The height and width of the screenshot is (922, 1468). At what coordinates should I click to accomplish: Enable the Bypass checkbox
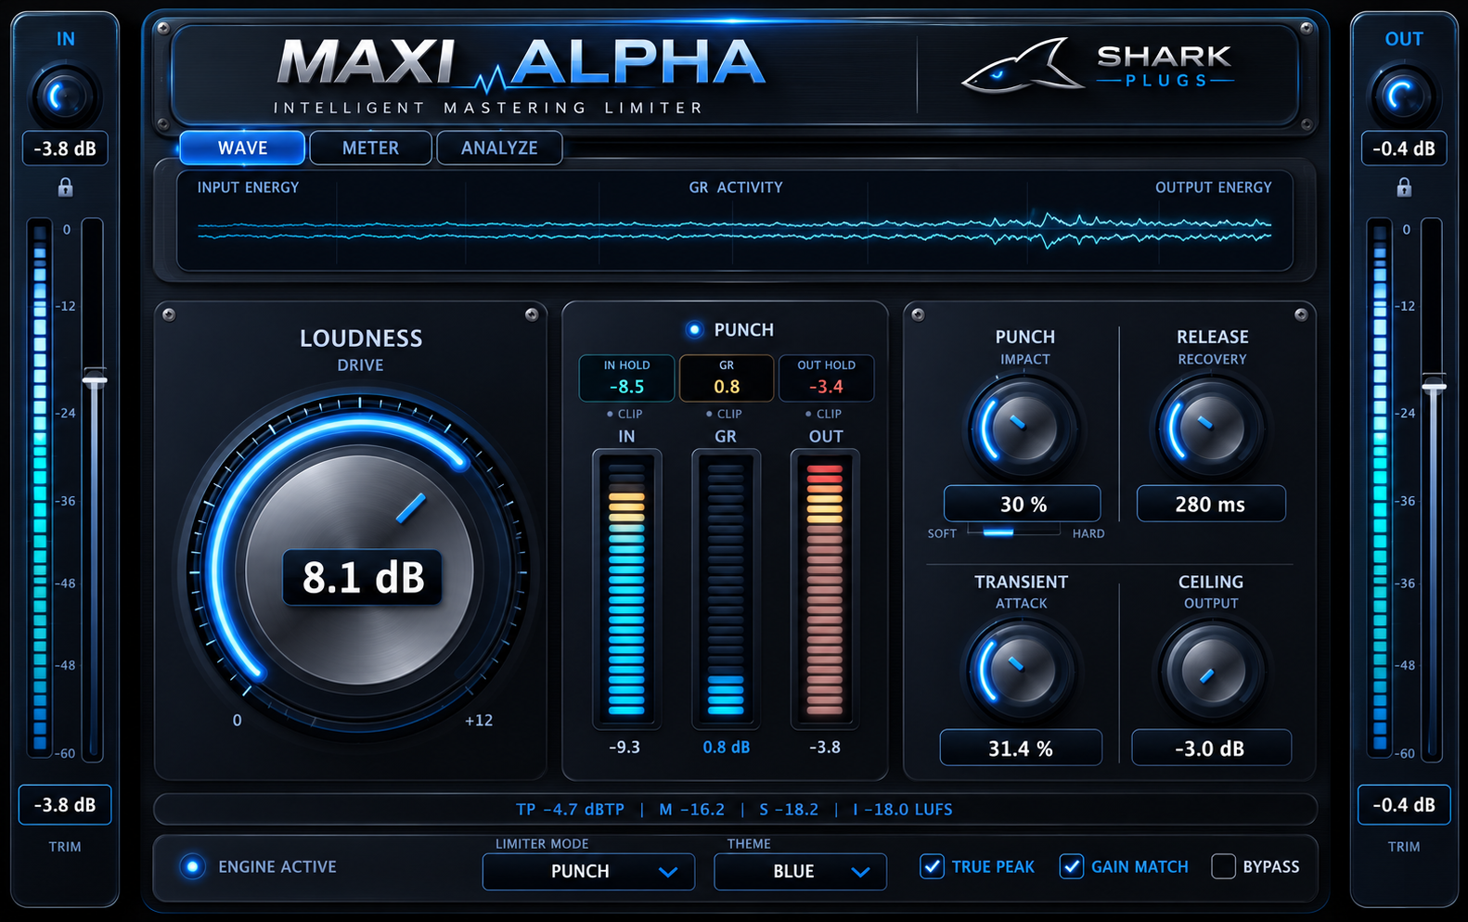pos(1223,866)
